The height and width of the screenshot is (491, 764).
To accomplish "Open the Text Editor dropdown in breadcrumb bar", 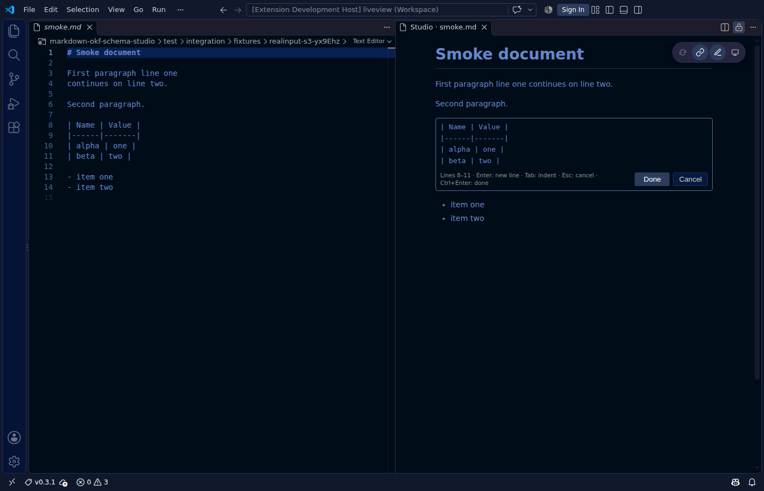I will coord(372,41).
